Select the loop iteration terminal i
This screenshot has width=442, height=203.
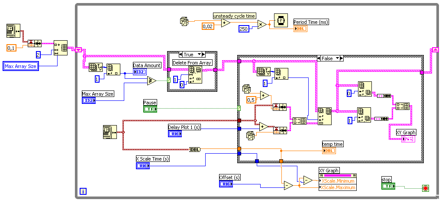coord(83,191)
